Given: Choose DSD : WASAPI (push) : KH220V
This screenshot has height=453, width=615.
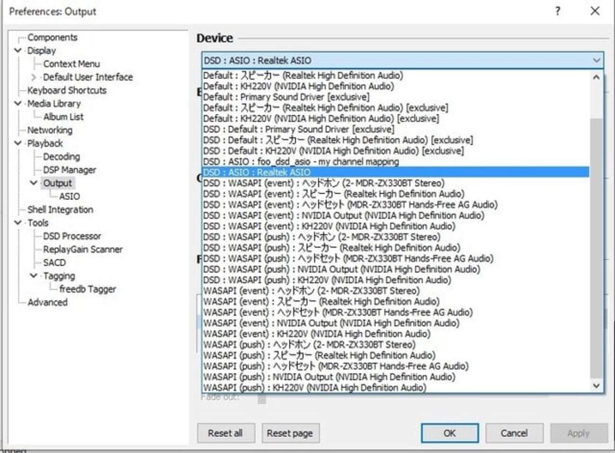Looking at the screenshot, I should [x=395, y=280].
